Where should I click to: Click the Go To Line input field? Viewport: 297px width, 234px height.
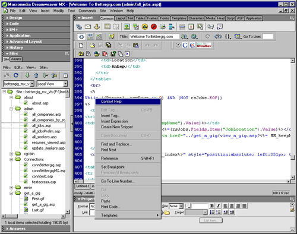268,37
